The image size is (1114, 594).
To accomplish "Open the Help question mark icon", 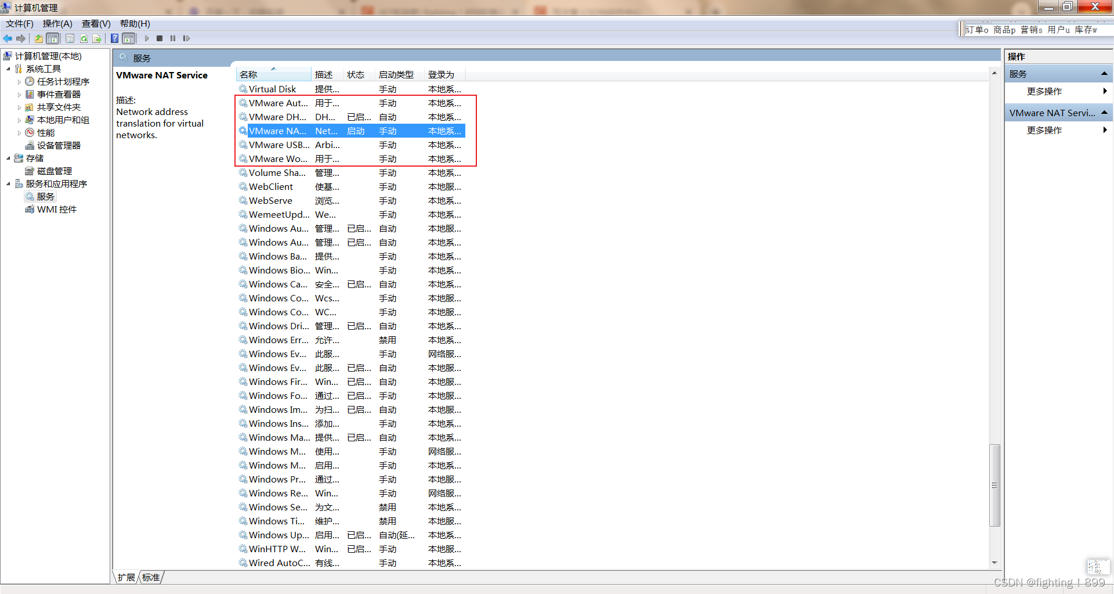I will [x=114, y=38].
